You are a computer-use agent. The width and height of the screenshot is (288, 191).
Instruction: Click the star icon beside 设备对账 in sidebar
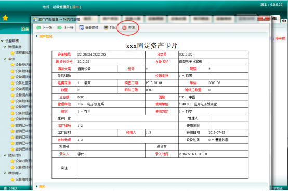click(12, 161)
